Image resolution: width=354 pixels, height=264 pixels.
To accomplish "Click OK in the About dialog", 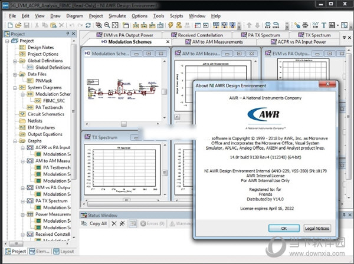I will point(284,228).
